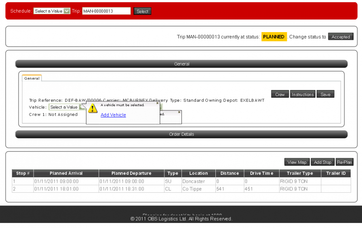
Task: Click stop number 2 cell
Action: (x=23, y=189)
